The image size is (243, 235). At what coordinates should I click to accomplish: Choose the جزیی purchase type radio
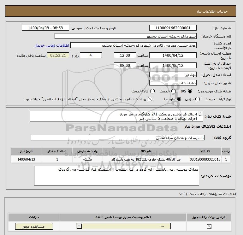point(198,99)
